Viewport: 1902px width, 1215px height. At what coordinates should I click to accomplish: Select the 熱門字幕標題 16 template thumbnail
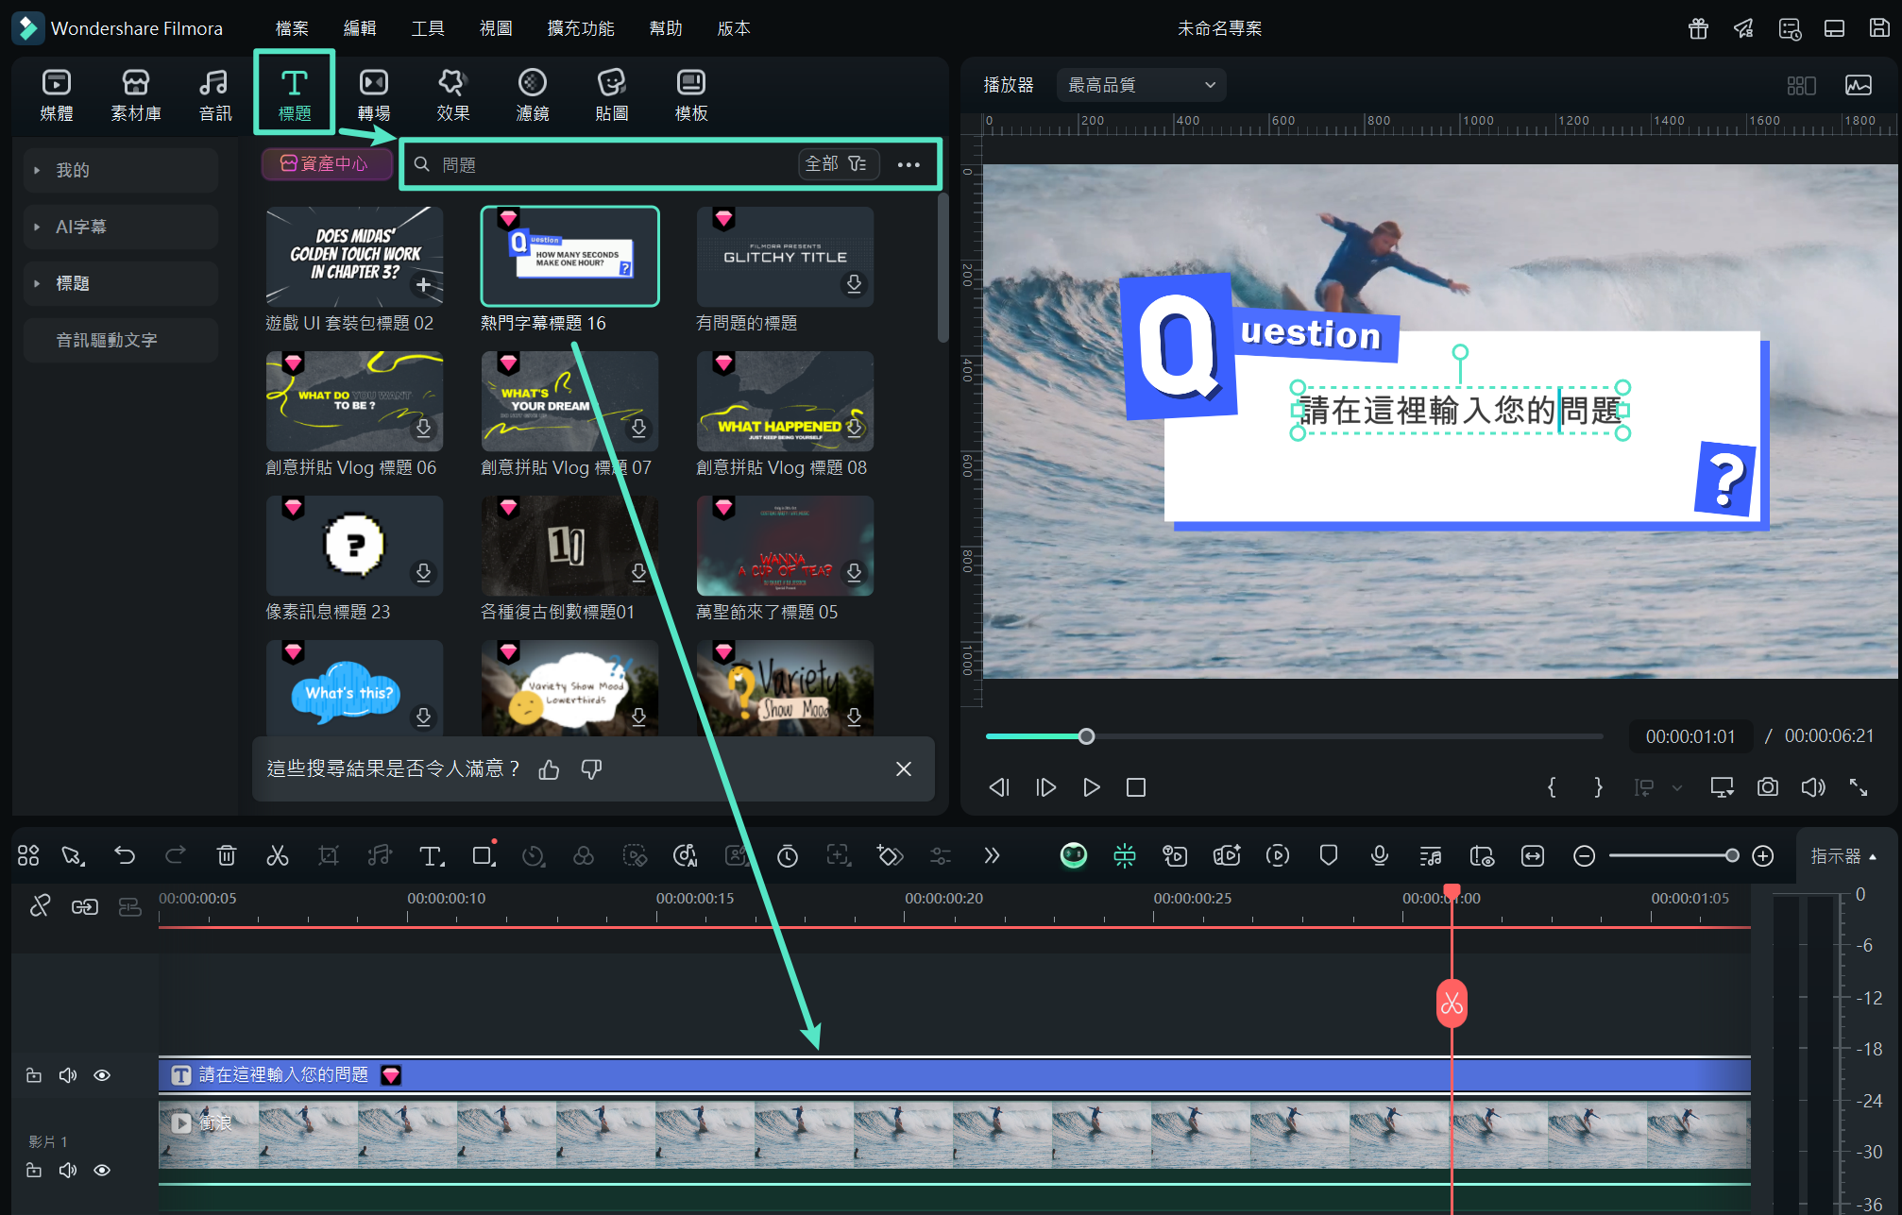point(569,256)
